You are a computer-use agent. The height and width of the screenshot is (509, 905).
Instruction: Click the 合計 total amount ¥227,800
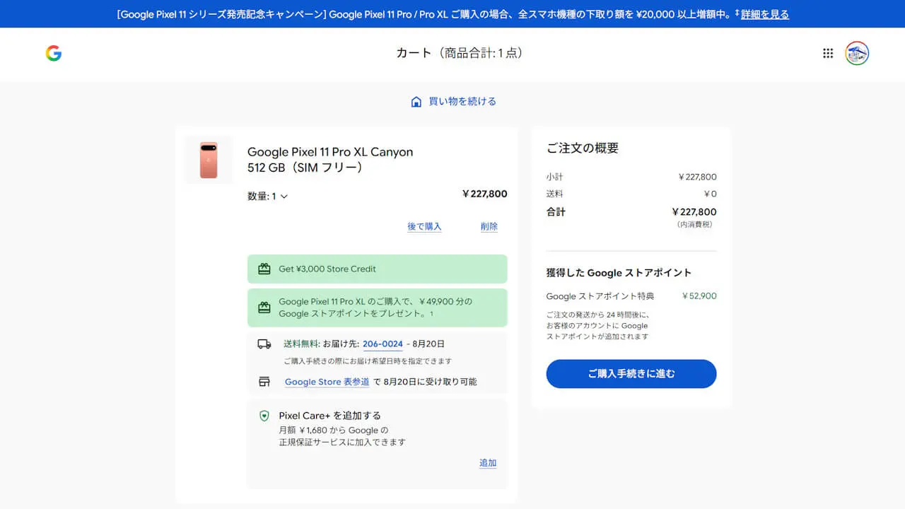click(694, 212)
